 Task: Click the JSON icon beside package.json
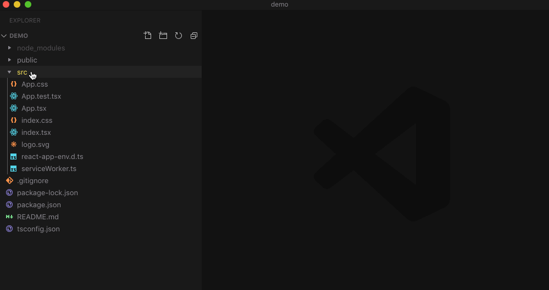click(x=9, y=204)
